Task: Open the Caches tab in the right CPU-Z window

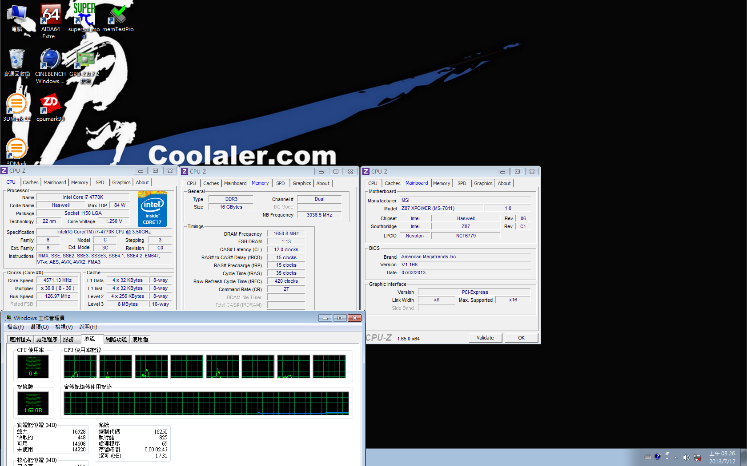Action: pyautogui.click(x=393, y=183)
